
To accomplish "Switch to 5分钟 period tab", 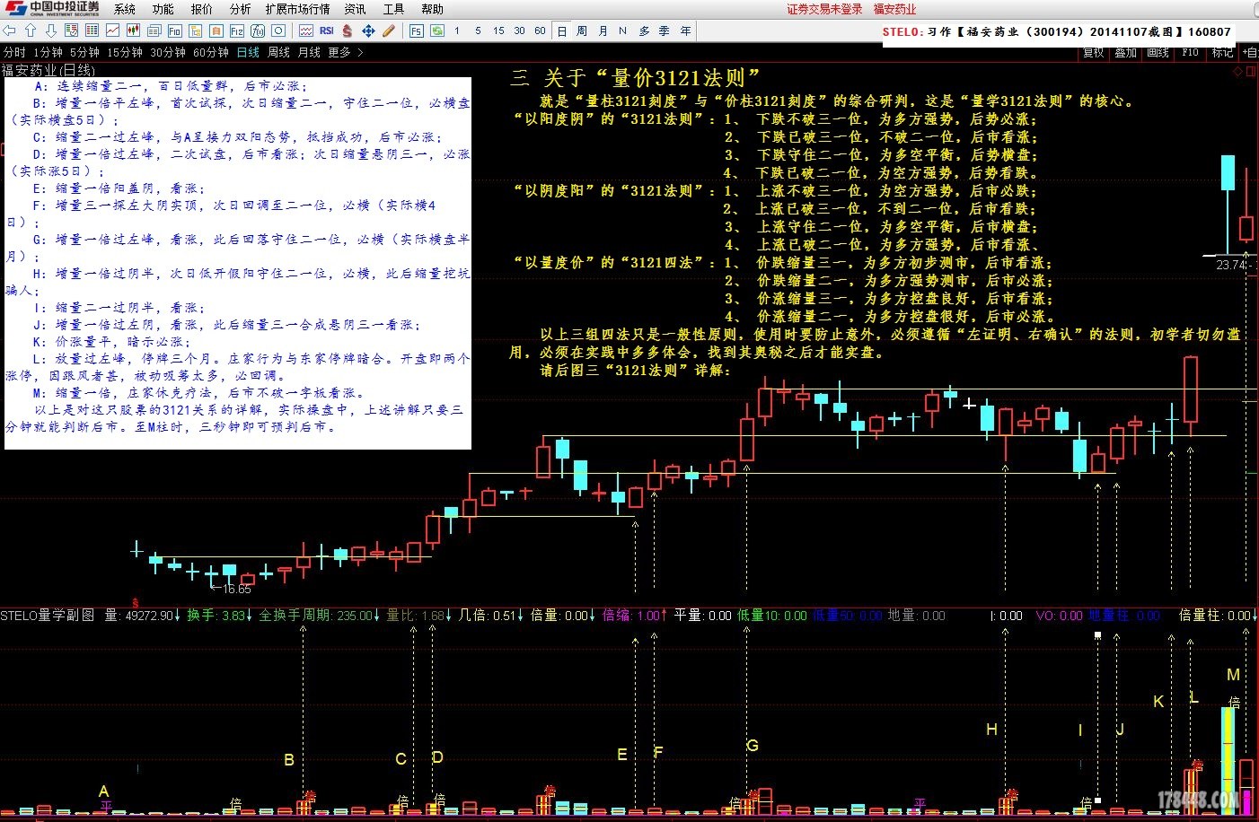I will tap(85, 52).
